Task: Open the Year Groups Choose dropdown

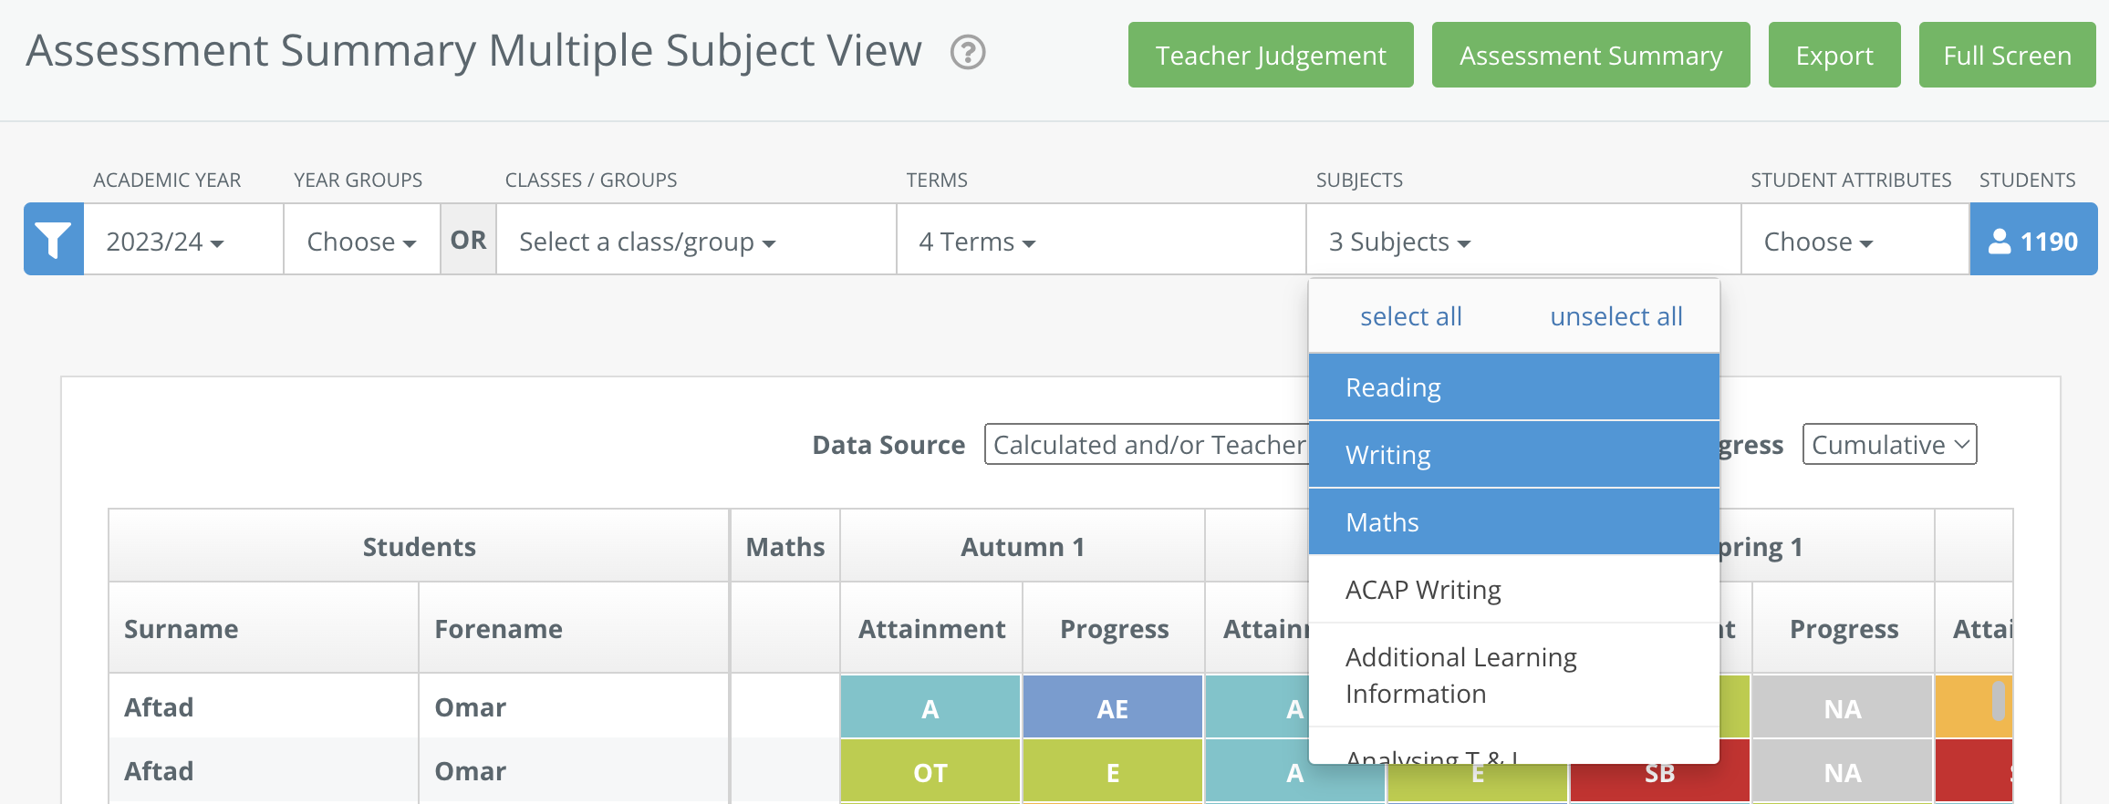Action: [362, 242]
